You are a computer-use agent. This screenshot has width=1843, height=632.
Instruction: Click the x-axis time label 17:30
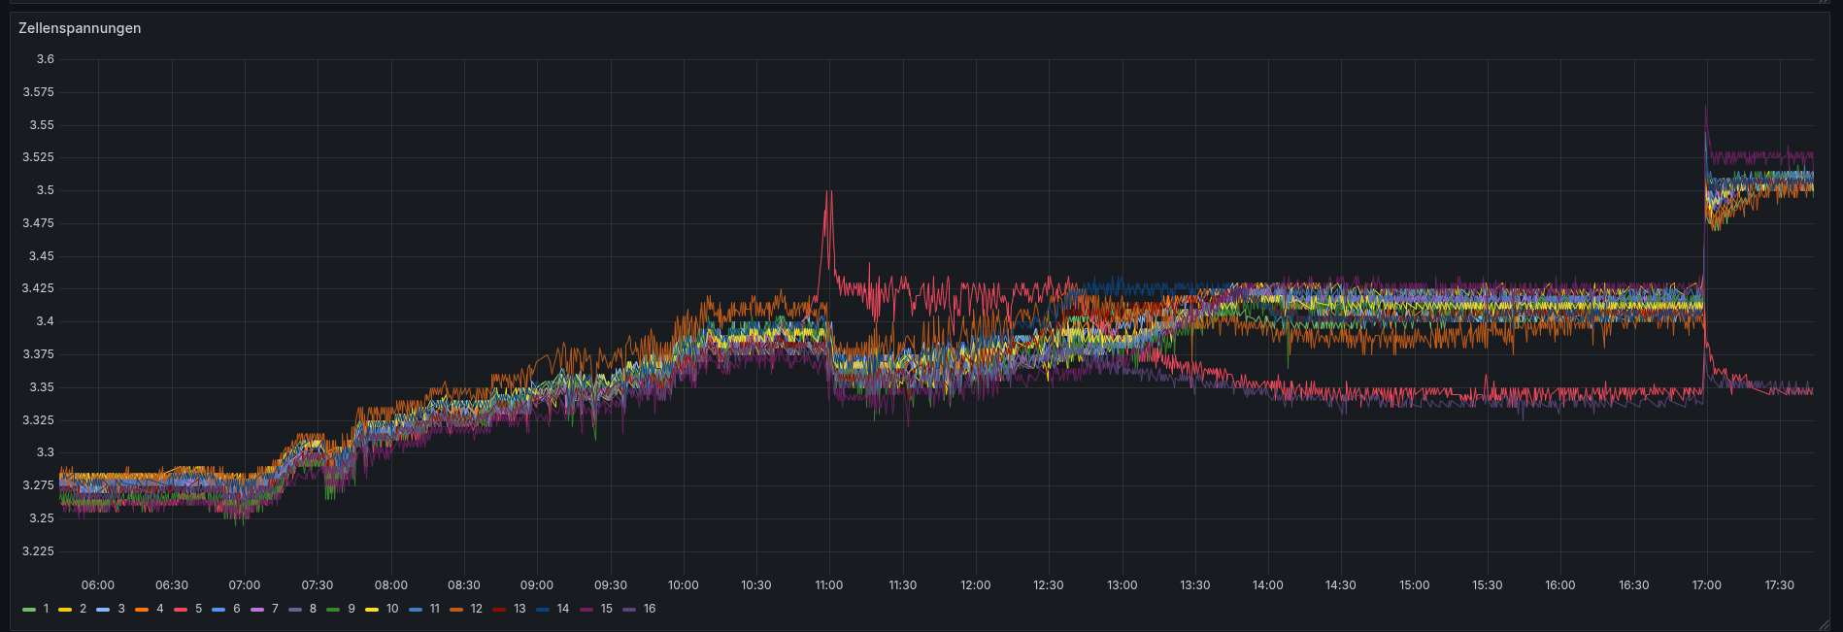coord(1780,585)
